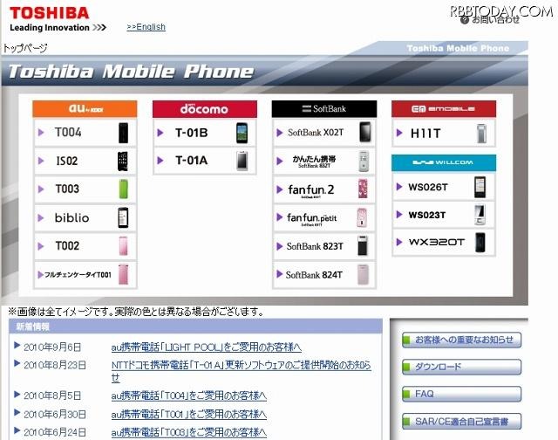Click the arrow icon beside H11T
558x440 pixels.
coord(399,133)
